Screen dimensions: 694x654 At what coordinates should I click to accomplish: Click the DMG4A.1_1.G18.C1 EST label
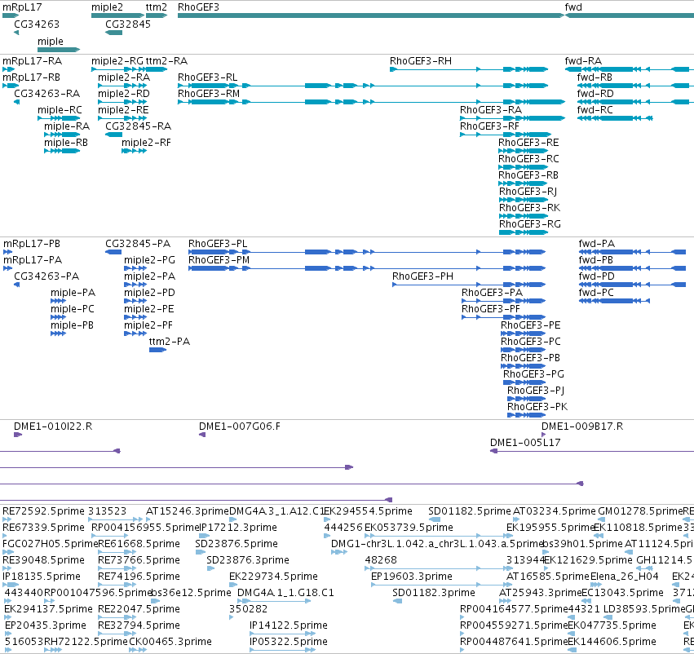point(285,593)
